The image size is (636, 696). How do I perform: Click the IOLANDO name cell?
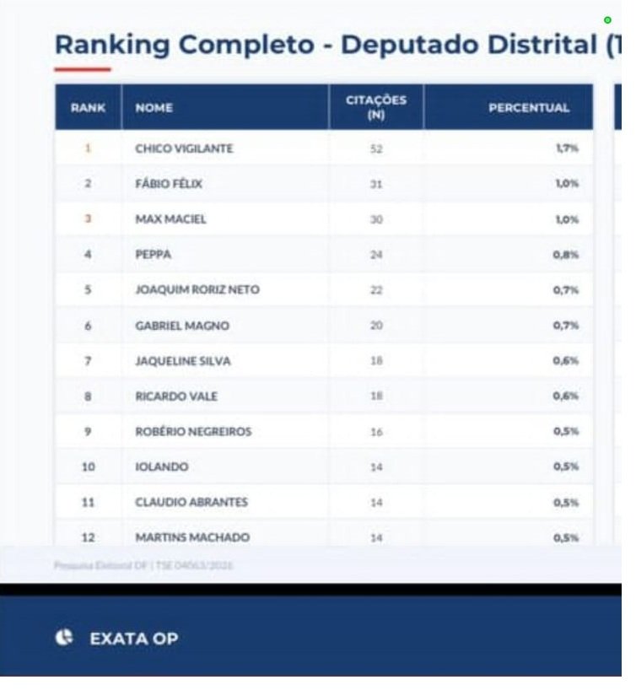[162, 467]
